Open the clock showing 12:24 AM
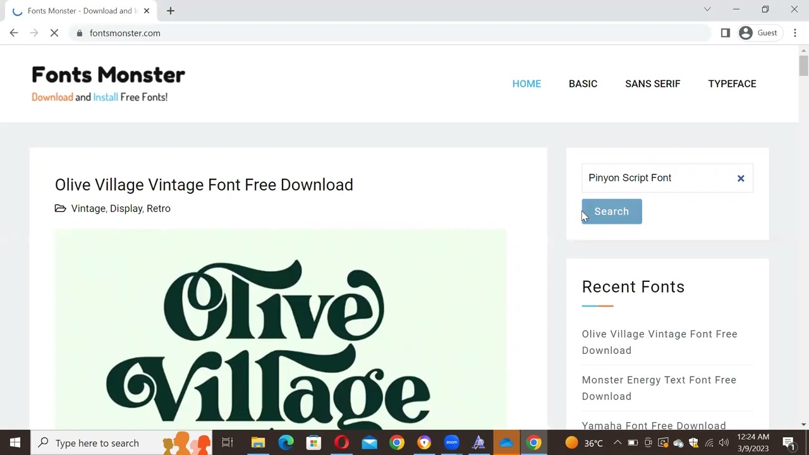This screenshot has width=809, height=455. pos(753,442)
